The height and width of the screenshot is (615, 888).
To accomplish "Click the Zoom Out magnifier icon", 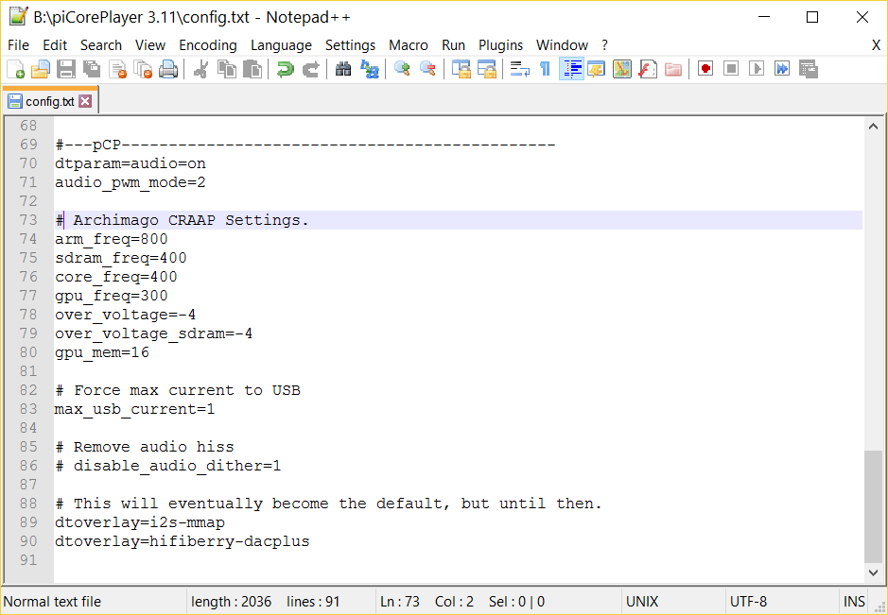I will 427,69.
